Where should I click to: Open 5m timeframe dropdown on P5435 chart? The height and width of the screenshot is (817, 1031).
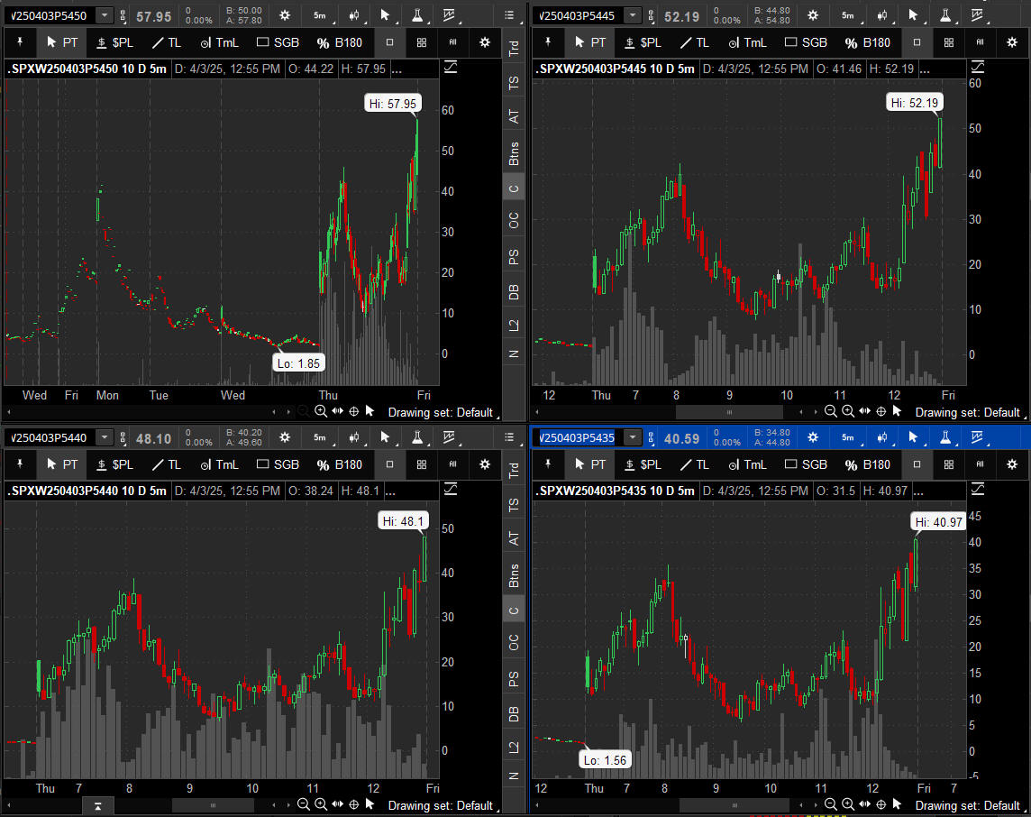[848, 437]
